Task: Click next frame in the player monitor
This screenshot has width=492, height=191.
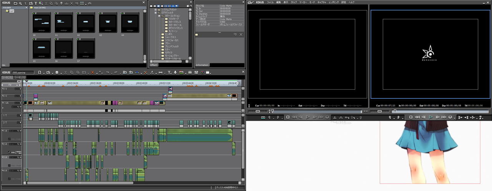Action: [x=314, y=117]
